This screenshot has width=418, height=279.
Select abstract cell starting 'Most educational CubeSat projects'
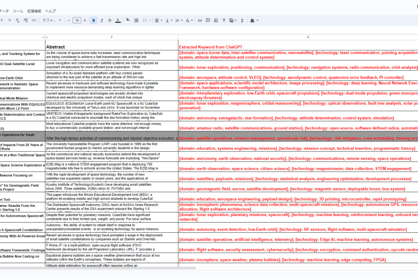pyautogui.click(x=112, y=126)
